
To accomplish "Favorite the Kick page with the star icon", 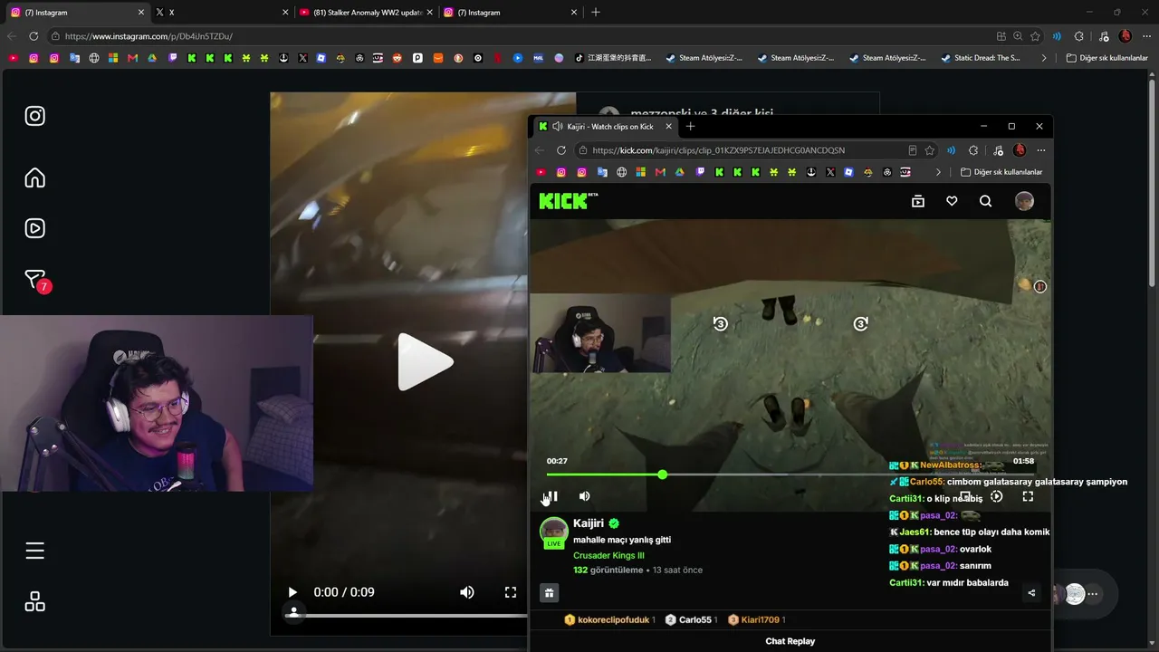I will coord(930,150).
